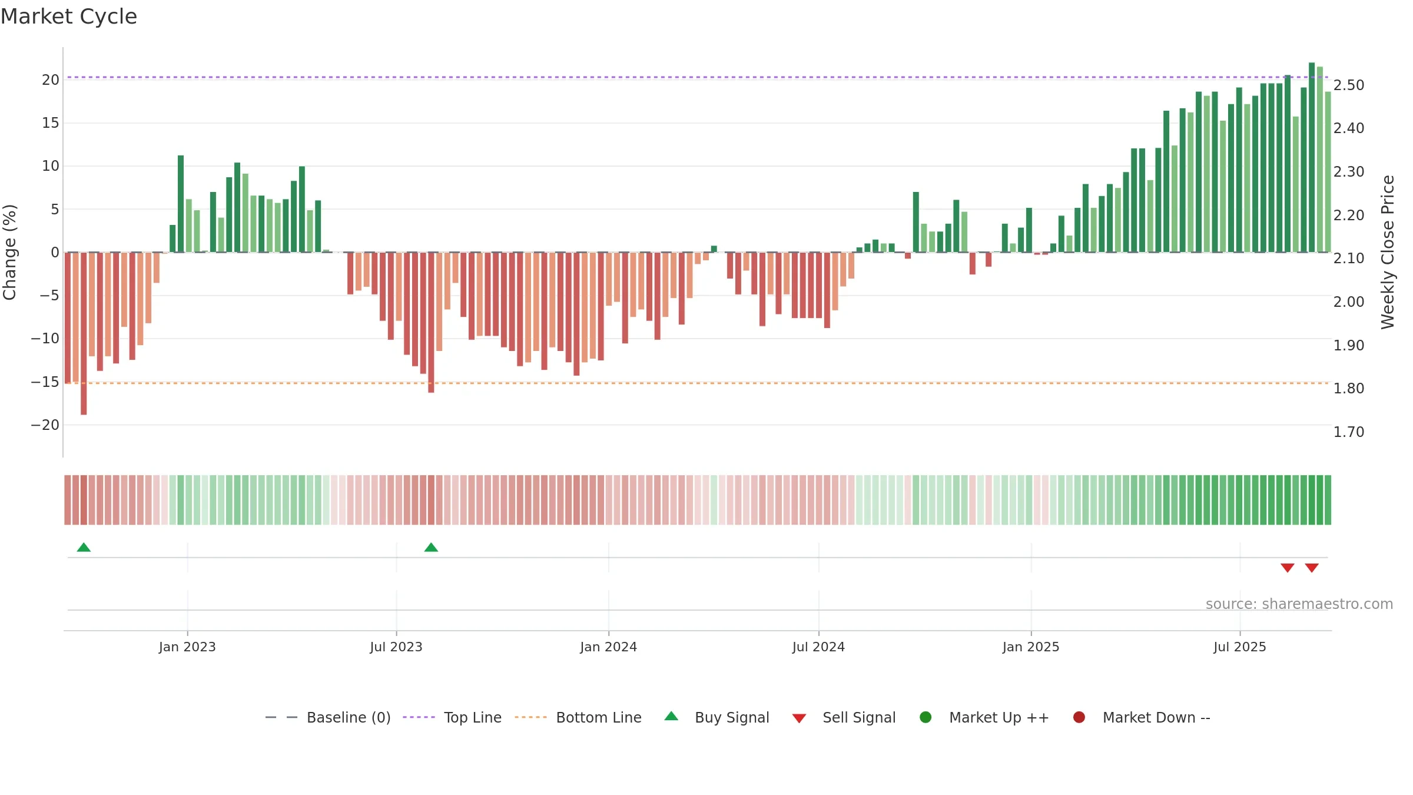
Task: Click the Jan 2023 axis label
Action: (187, 647)
